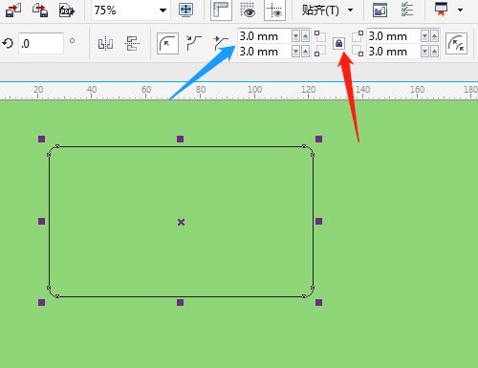Select the Round corner type
This screenshot has height=368, width=478.
[x=167, y=43]
